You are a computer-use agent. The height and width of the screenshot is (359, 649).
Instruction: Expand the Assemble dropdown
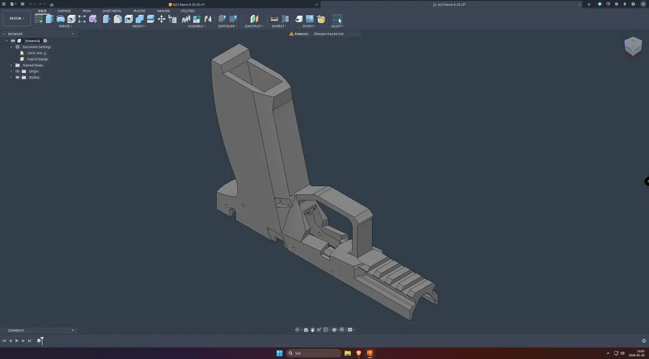pyautogui.click(x=197, y=26)
